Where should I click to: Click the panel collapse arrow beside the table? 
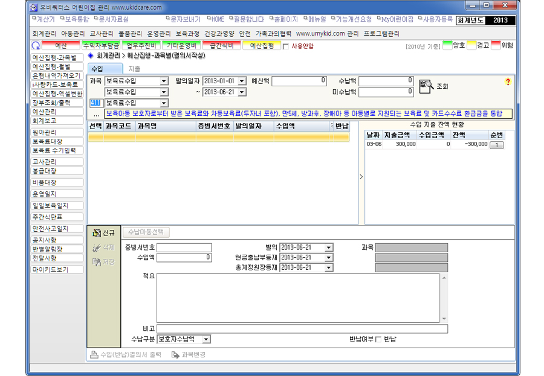point(361,177)
